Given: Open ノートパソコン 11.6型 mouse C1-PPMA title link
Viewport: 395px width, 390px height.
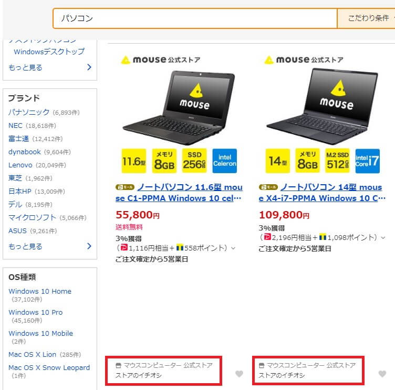Looking at the screenshot, I should click(x=179, y=193).
